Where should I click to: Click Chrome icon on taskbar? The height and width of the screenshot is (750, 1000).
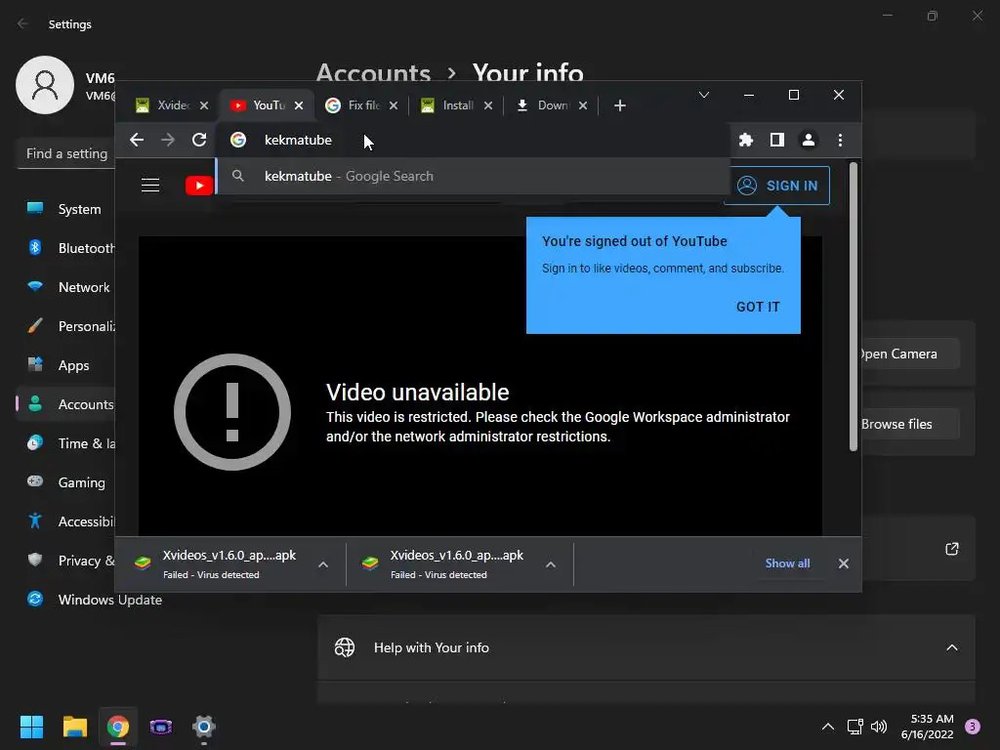click(x=118, y=727)
